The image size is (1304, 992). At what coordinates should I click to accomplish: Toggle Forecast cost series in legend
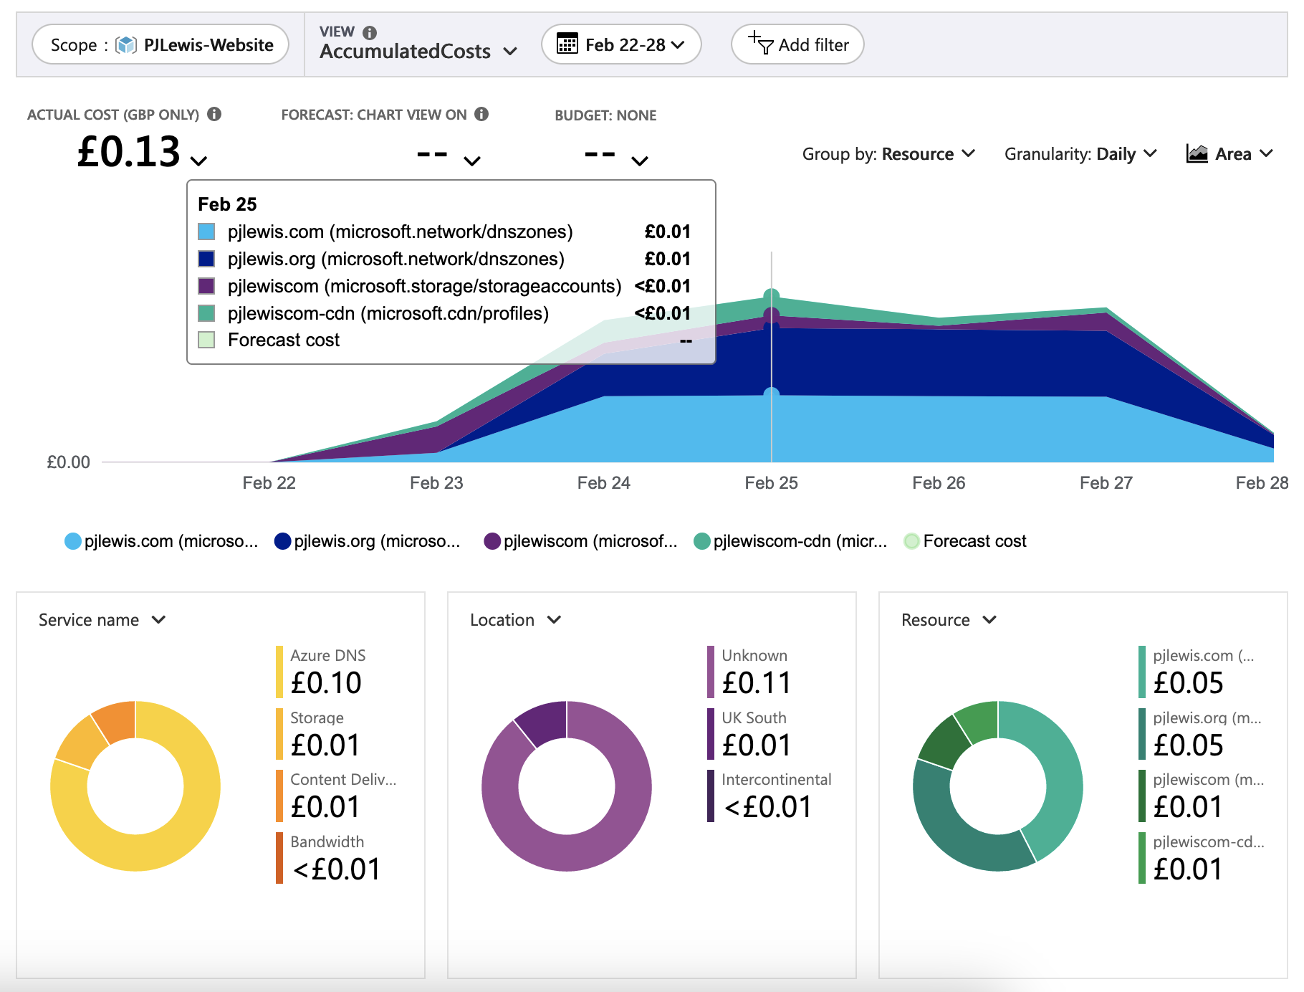tap(965, 541)
